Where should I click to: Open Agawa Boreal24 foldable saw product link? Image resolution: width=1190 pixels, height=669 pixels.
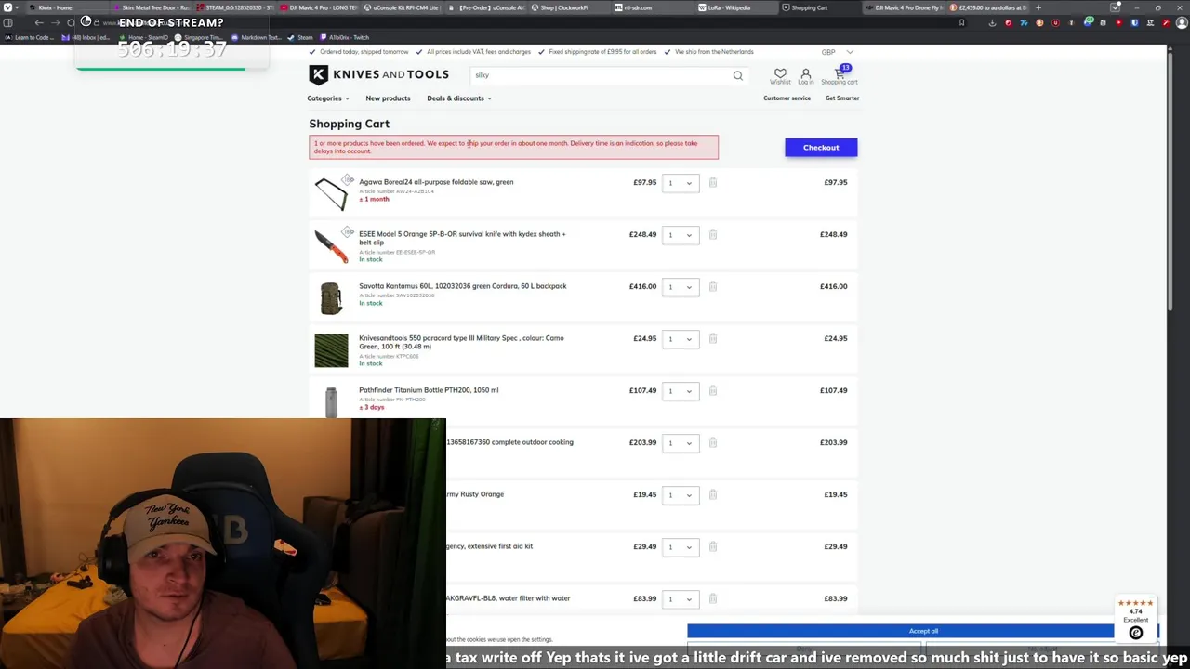(x=436, y=182)
